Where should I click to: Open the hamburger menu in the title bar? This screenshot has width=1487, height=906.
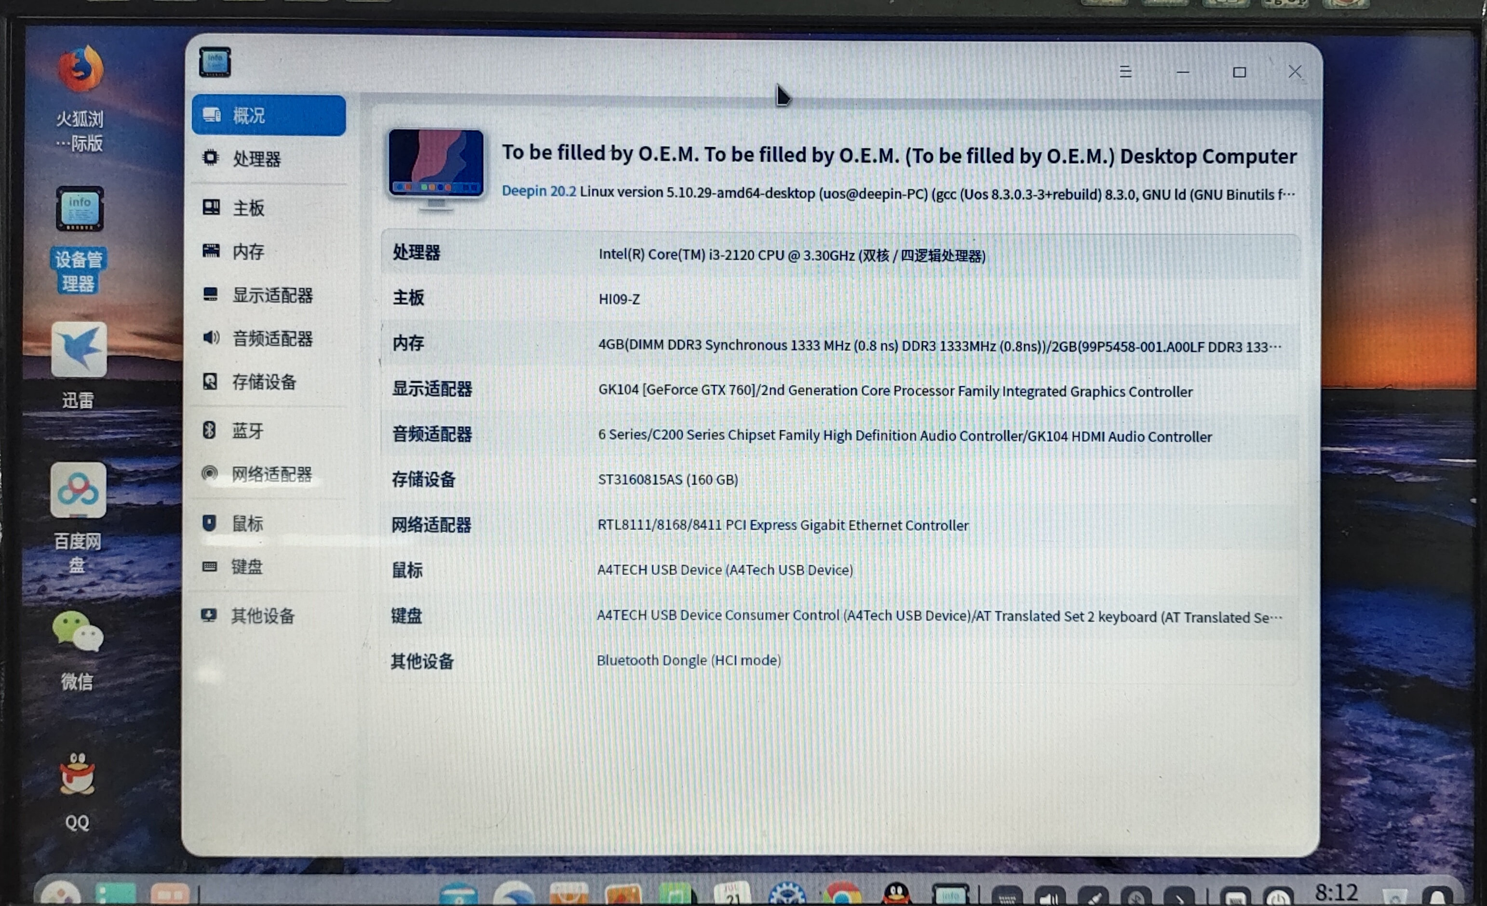tap(1125, 72)
